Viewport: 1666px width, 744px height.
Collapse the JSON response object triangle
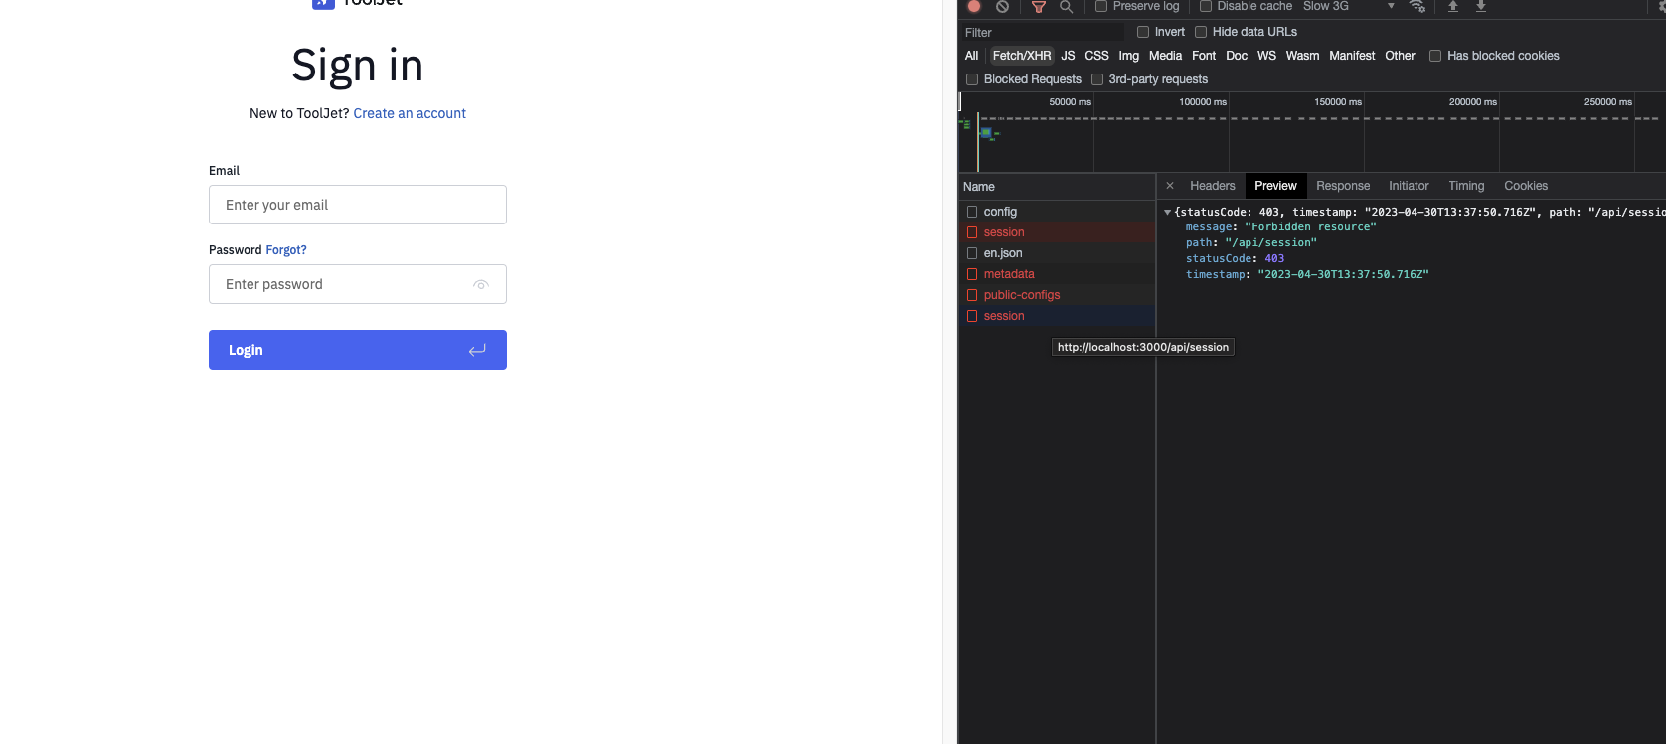click(1168, 212)
